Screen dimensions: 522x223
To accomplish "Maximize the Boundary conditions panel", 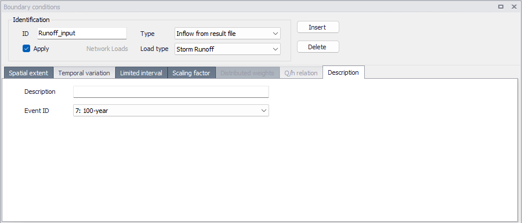I will [501, 6].
